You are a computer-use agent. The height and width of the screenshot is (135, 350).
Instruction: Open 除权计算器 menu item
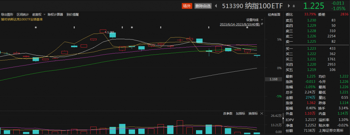(x=55, y=14)
